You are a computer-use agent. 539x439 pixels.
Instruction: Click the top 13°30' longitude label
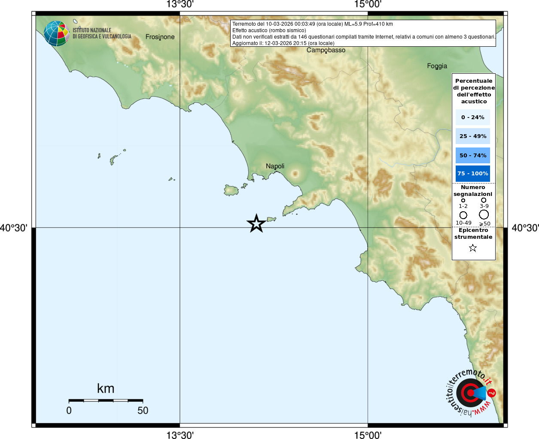pyautogui.click(x=180, y=4)
